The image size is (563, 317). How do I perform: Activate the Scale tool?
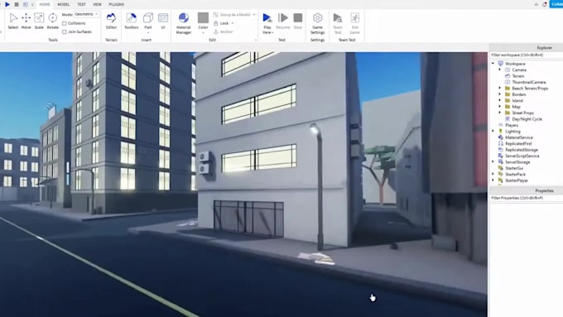coord(39,21)
